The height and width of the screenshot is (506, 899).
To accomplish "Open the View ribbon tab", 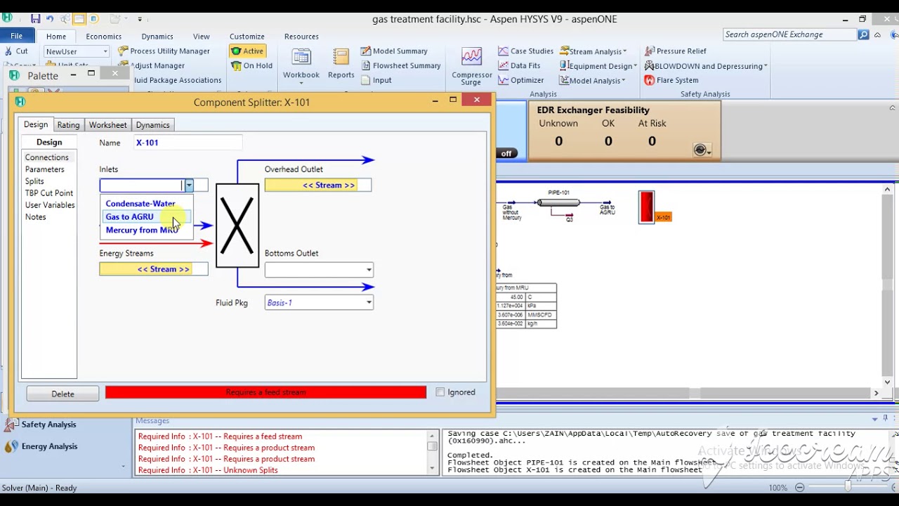I will [x=202, y=37].
